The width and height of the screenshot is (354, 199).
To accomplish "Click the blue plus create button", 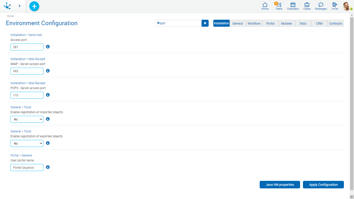I will [x=34, y=6].
